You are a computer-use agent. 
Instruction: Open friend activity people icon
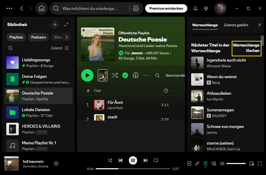point(206,8)
